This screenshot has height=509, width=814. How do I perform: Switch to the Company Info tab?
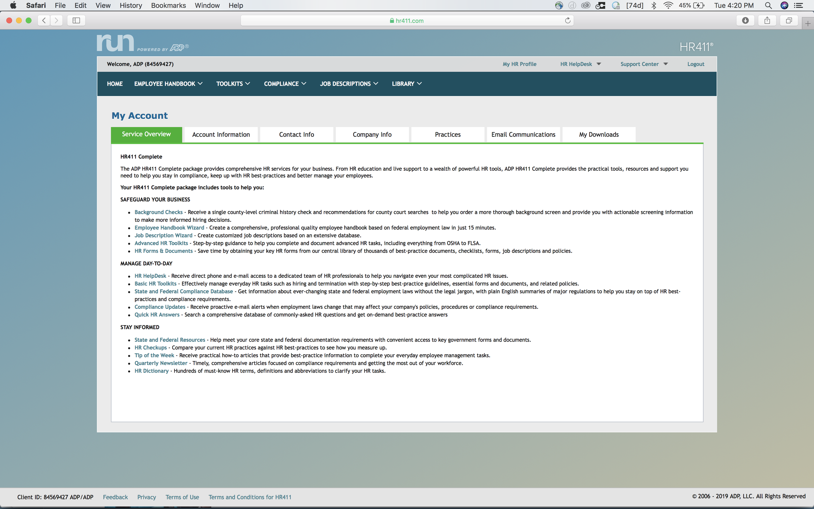(x=372, y=134)
